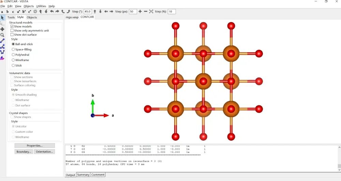The image size is (341, 181).
Task: Zoom in with the plus icon
Action: click(x=140, y=12)
